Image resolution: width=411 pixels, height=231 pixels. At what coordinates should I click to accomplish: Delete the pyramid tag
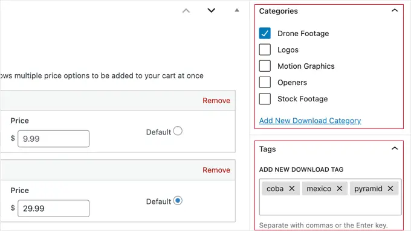click(x=390, y=188)
